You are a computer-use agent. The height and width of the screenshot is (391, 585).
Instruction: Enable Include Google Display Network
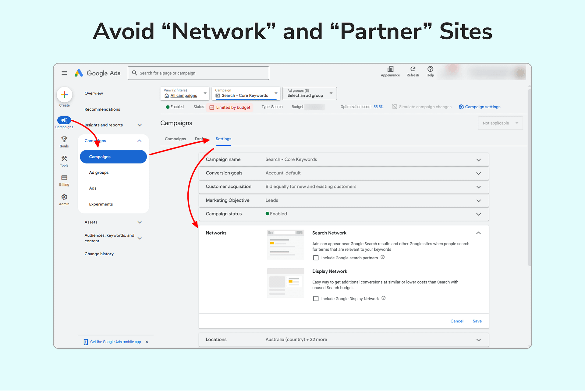tap(316, 298)
